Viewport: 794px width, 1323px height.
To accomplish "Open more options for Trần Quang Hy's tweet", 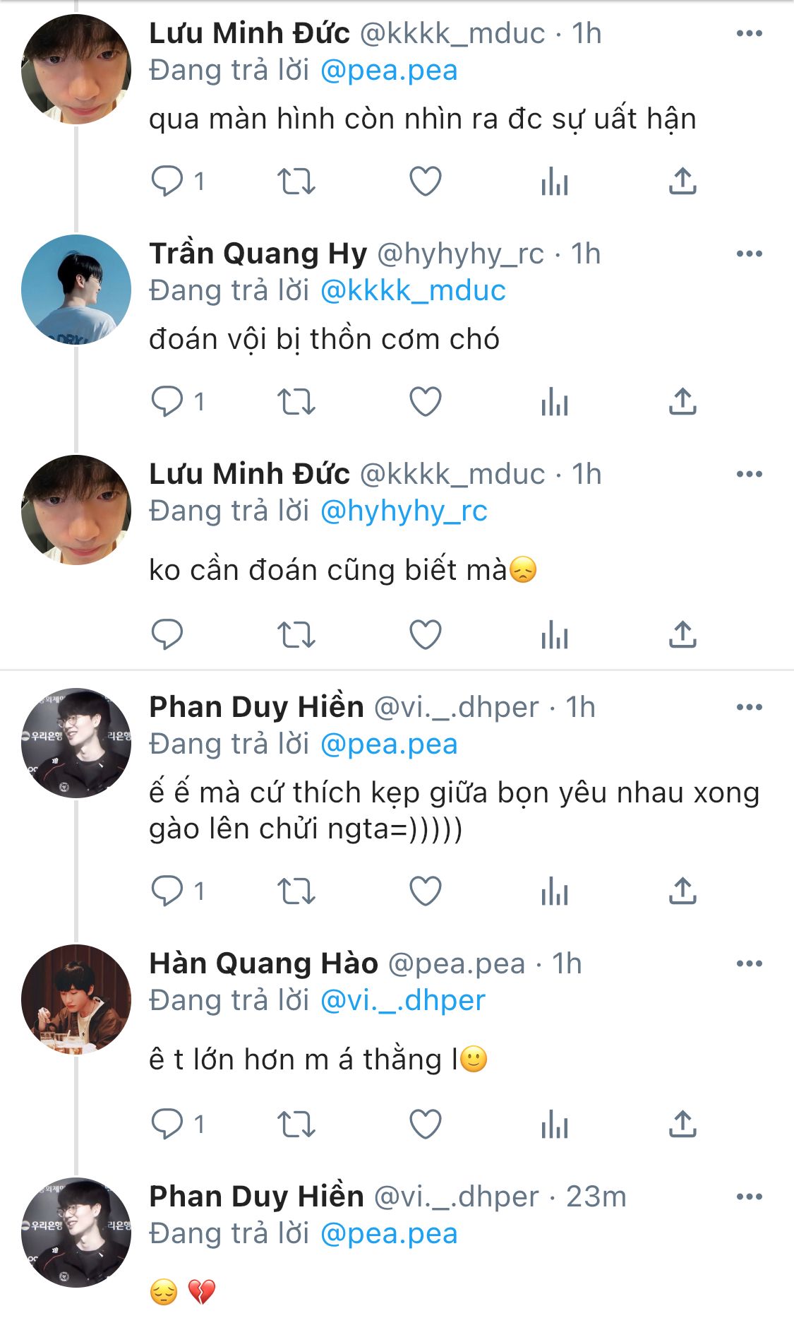I will [749, 254].
